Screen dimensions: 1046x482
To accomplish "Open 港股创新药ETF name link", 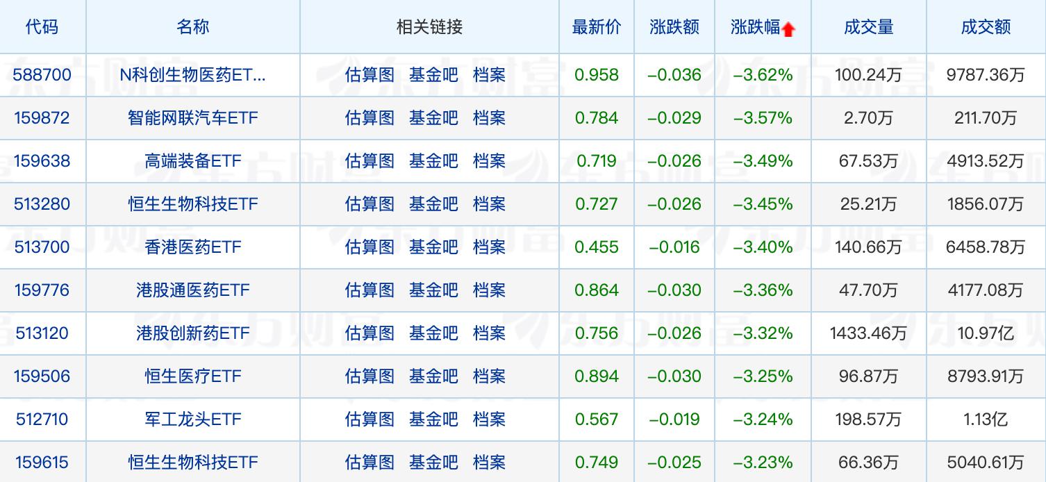I will (193, 333).
